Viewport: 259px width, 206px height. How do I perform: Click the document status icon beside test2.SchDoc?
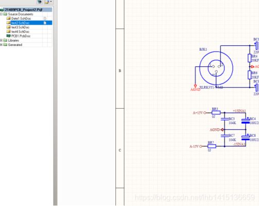pyautogui.click(x=45, y=23)
